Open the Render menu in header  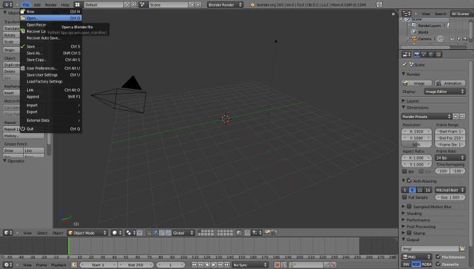pos(51,5)
